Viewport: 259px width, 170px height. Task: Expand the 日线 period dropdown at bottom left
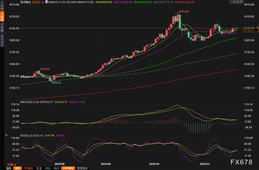click(12, 164)
